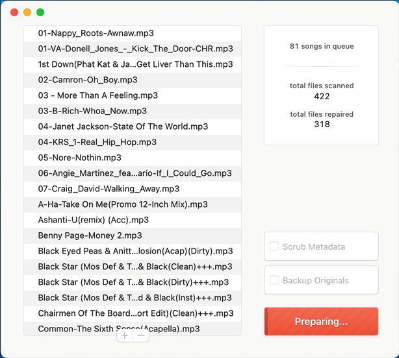
Task: Pick A-Ha-Take On Me(Promo 12-Inch Mix).mp3
Action: pyautogui.click(x=123, y=204)
